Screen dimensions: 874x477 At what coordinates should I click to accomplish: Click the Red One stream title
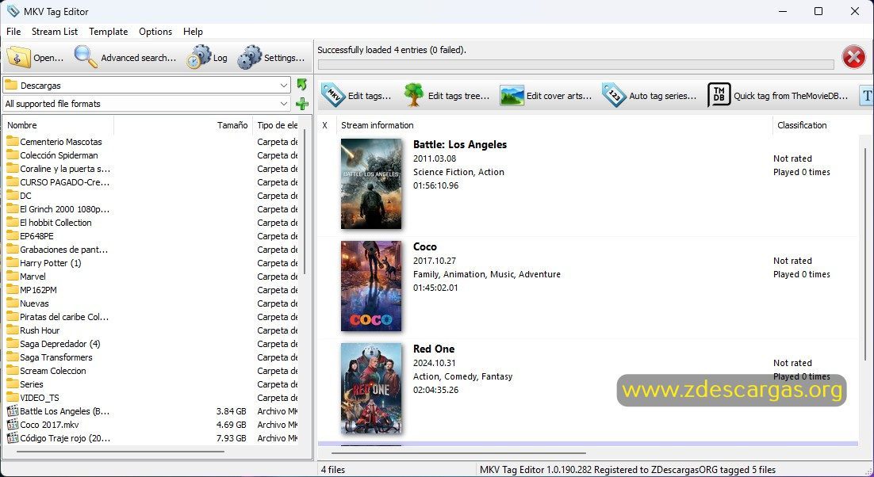[434, 349]
